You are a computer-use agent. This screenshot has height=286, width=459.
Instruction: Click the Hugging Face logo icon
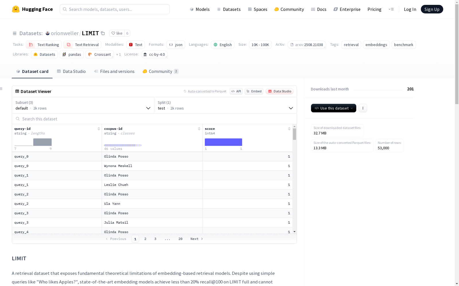16,9
